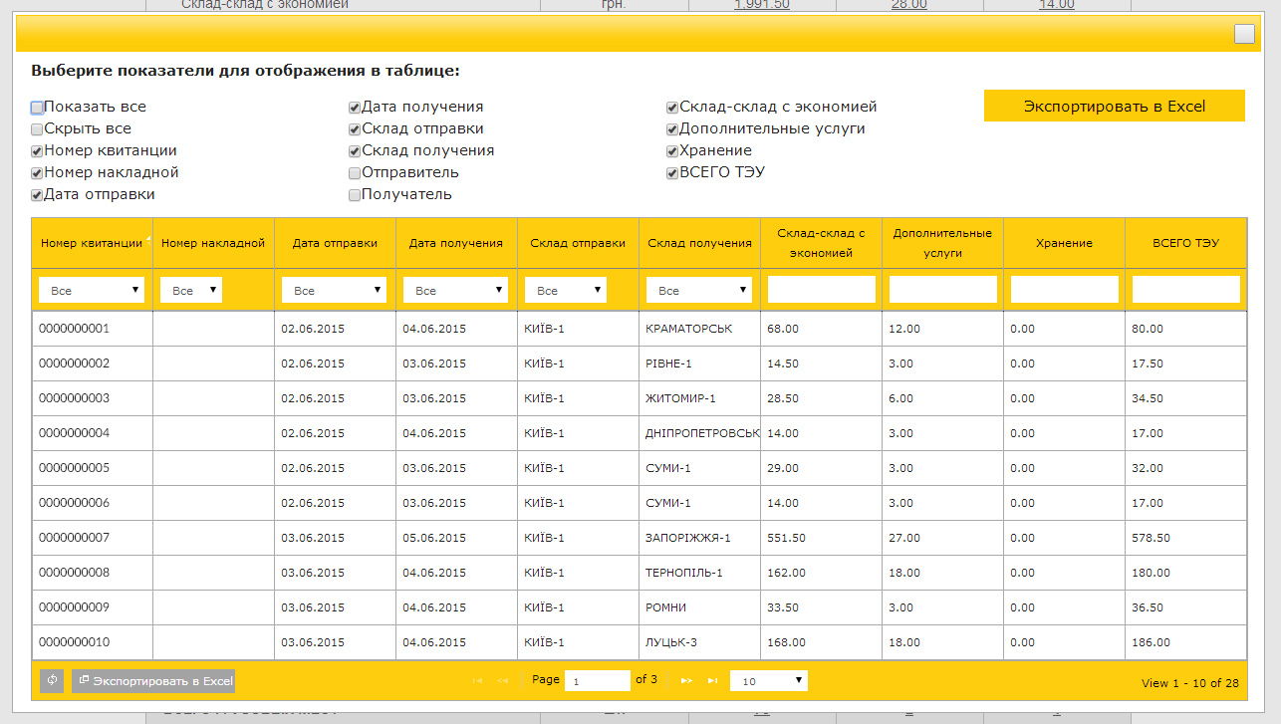Screen dimensions: 1281x724
Task: Click 'View 1 - 10 of 28' status text
Action: [1190, 683]
